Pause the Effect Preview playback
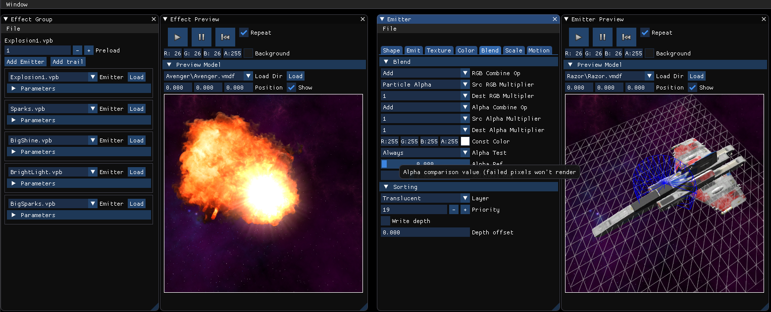Screen dimensions: 771x312 202,37
